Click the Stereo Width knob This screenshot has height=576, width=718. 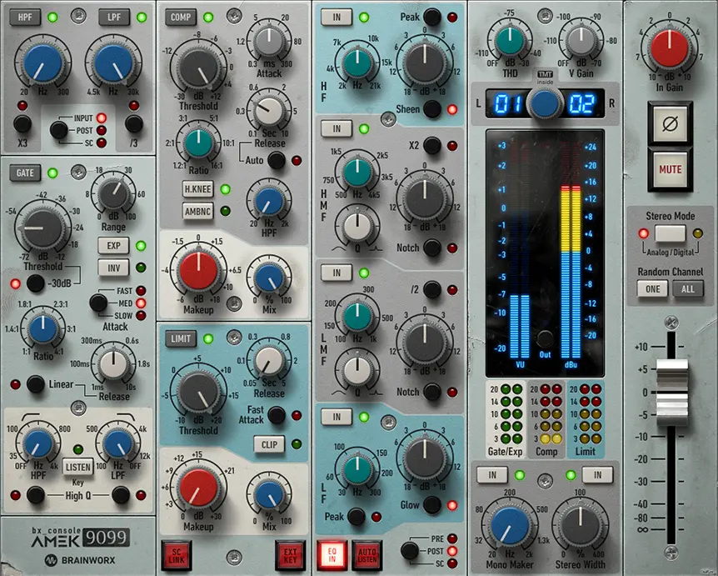click(581, 525)
